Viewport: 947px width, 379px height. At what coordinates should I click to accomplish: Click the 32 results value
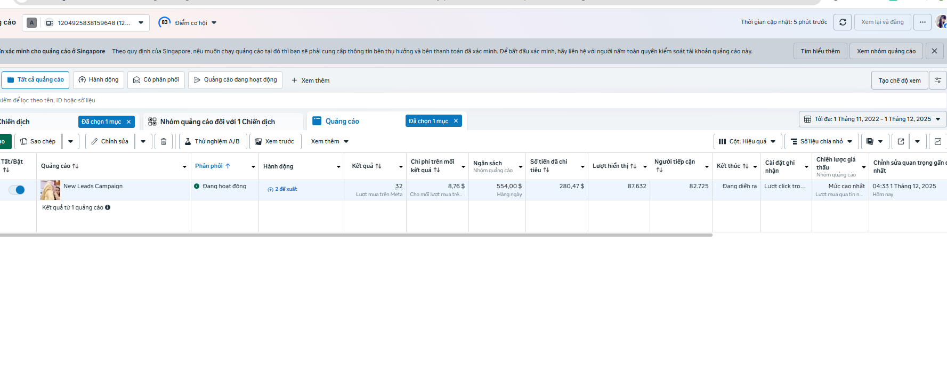point(399,186)
